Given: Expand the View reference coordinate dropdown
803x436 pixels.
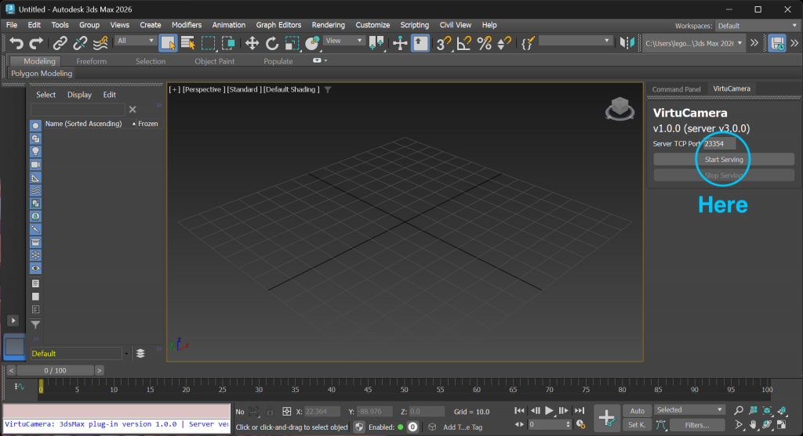Looking at the screenshot, I should click(344, 41).
